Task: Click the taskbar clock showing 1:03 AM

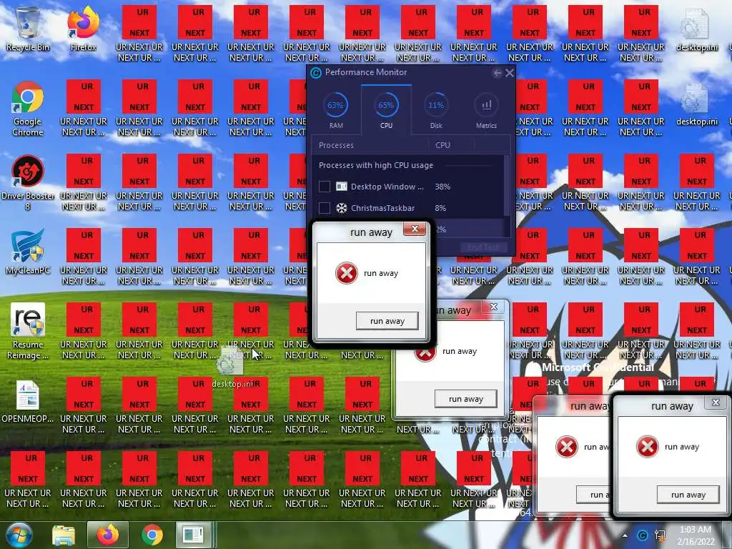Action: [x=696, y=535]
